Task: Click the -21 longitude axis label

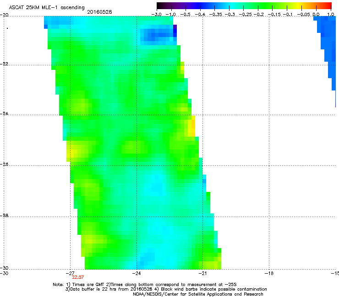Action: click(202, 273)
